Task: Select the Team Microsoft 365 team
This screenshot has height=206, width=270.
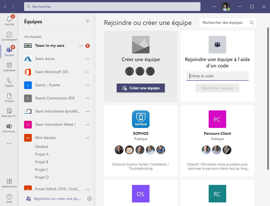Action: click(x=52, y=72)
